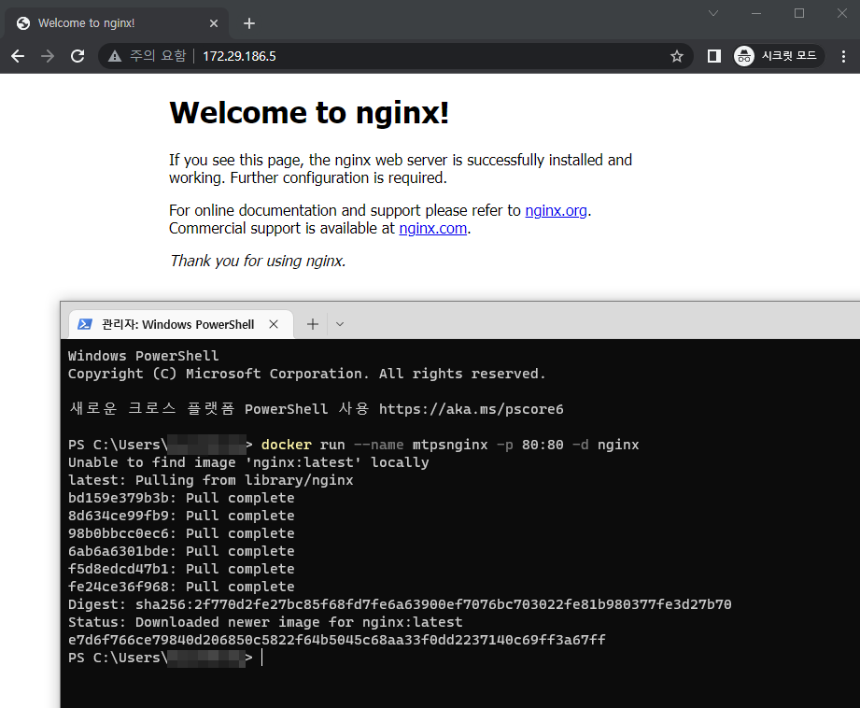The width and height of the screenshot is (860, 708).
Task: Maximize the Chrome window
Action: point(799,13)
